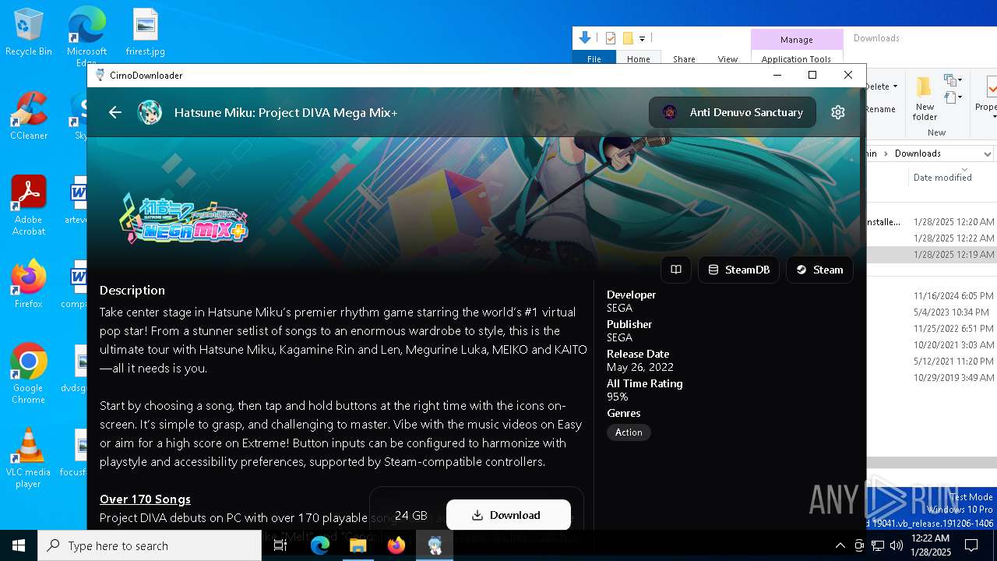Select the file row dated 5/4/2023 10:34 PM
This screenshot has height=561, width=997.
pos(932,312)
